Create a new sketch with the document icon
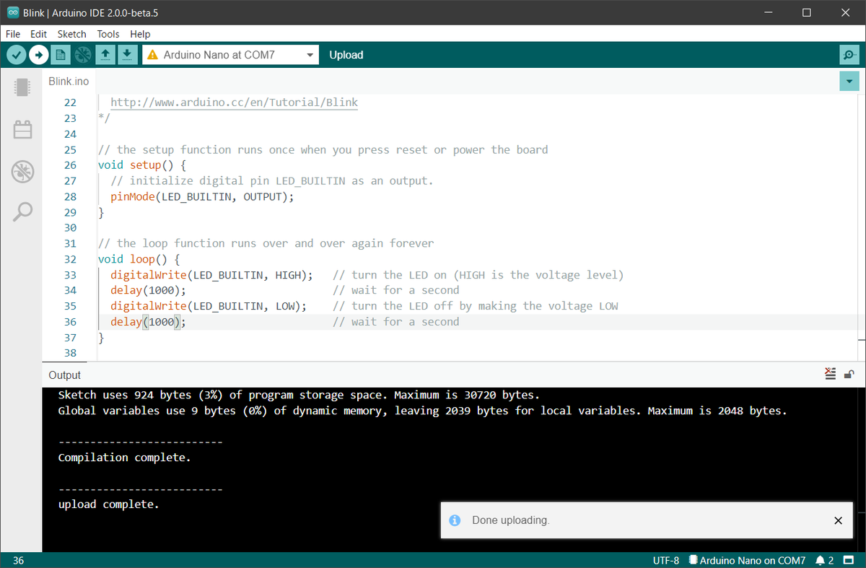 [61, 54]
